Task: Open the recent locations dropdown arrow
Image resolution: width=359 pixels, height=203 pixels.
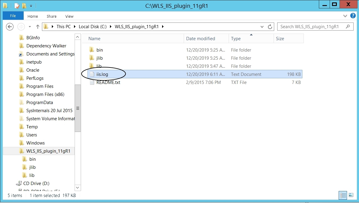Action: tap(30, 27)
